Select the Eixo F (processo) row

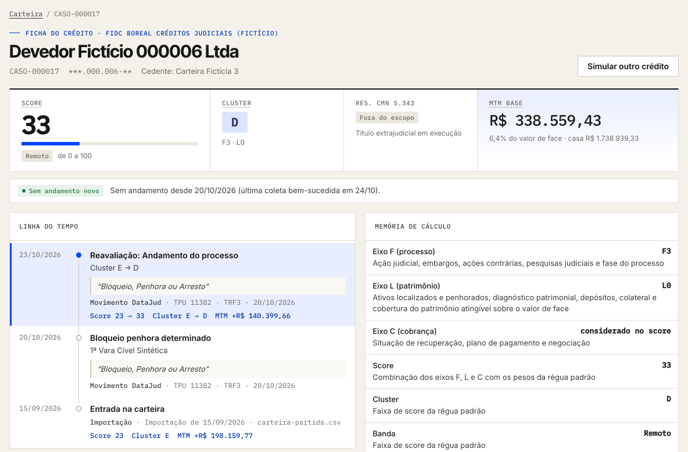click(x=522, y=258)
